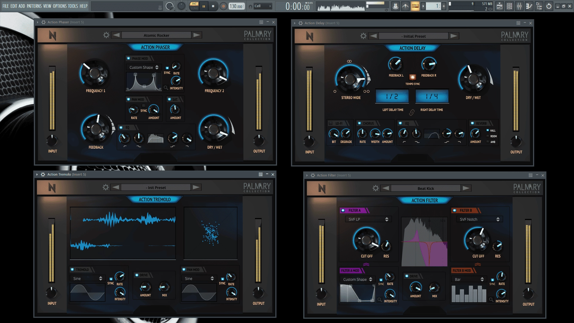
Task: Open Action Filter settings gear icon
Action: pyautogui.click(x=375, y=188)
